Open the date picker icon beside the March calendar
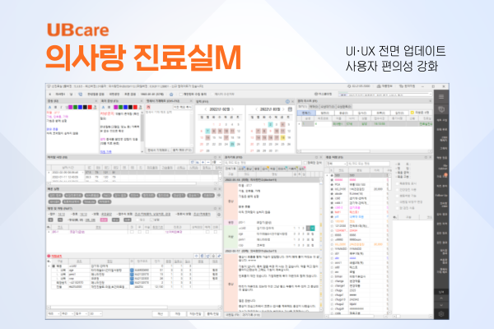Viewport: 494px width, 329px height. click(x=290, y=108)
